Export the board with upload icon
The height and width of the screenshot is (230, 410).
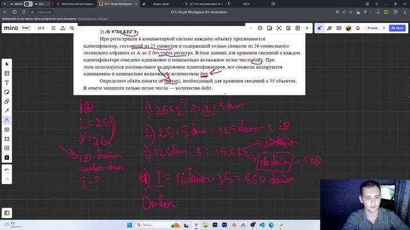pyautogui.click(x=63, y=28)
